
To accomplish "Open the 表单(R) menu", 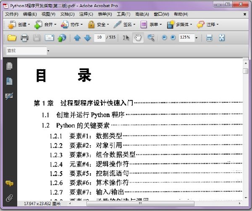I will tap(105, 14).
